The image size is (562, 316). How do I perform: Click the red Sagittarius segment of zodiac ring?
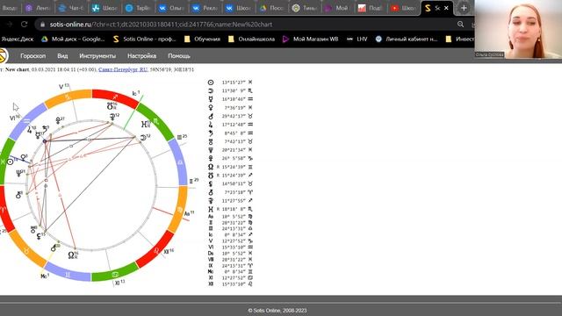pos(115,97)
